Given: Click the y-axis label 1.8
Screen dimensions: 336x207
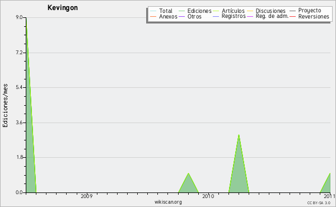Looking at the screenshot, I should pyautogui.click(x=19, y=158).
